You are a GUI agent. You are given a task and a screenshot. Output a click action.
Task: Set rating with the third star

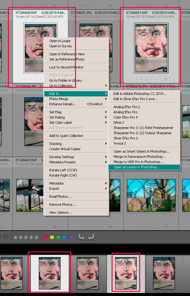26,237
